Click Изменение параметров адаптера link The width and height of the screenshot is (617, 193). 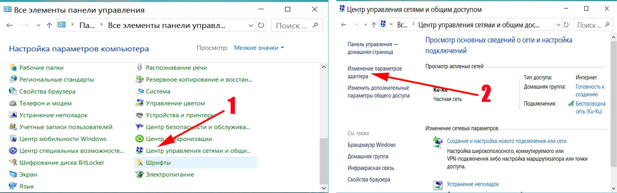[374, 72]
